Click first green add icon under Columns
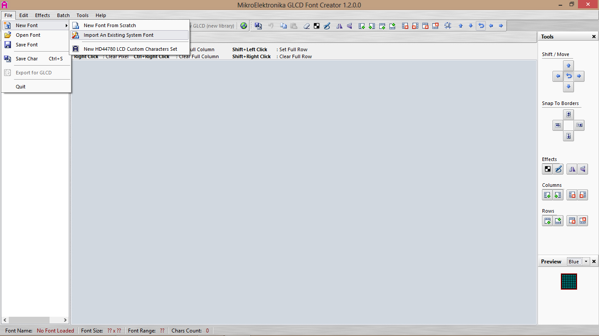Screen dimensions: 599x336 click(x=548, y=195)
